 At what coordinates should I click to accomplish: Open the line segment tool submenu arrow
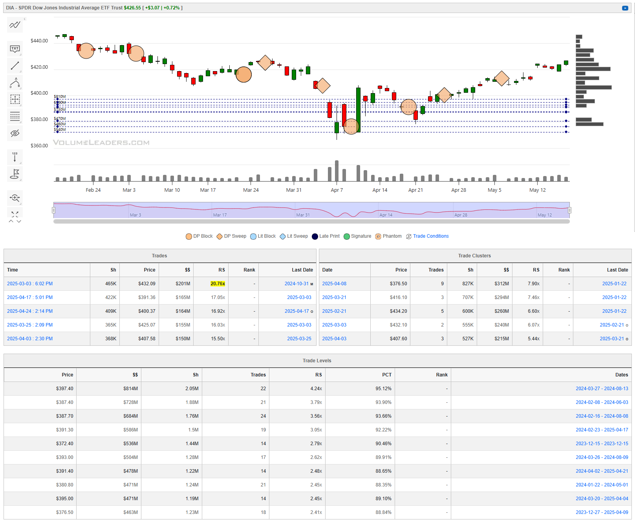click(21, 72)
